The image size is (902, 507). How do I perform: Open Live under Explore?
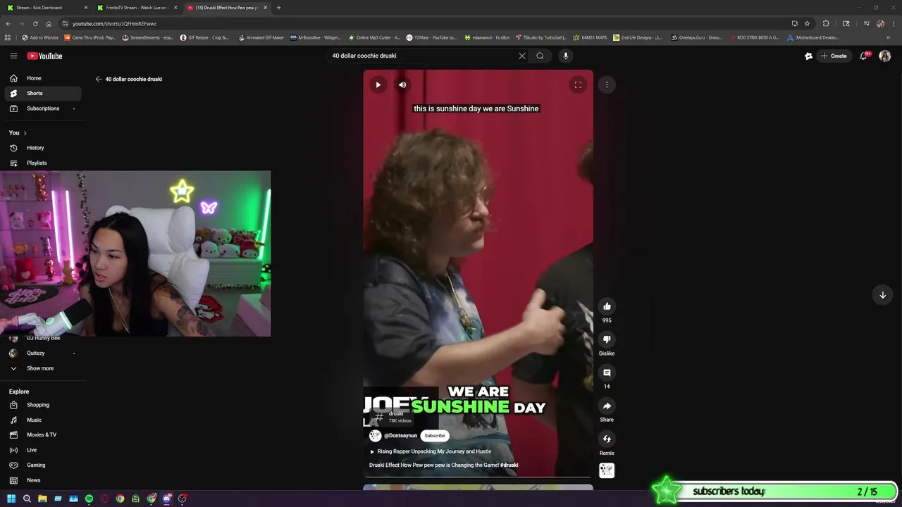point(42,450)
